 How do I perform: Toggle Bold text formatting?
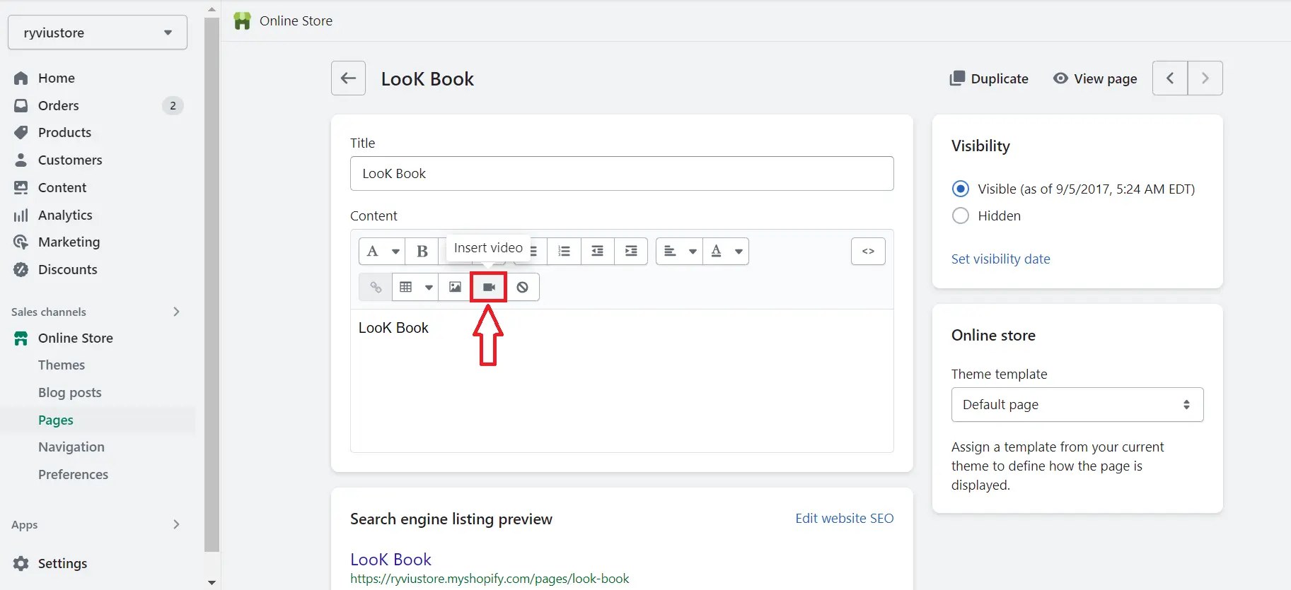422,252
